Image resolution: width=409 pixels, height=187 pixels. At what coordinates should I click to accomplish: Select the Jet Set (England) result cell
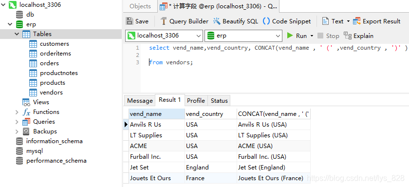pyautogui.click(x=274, y=168)
